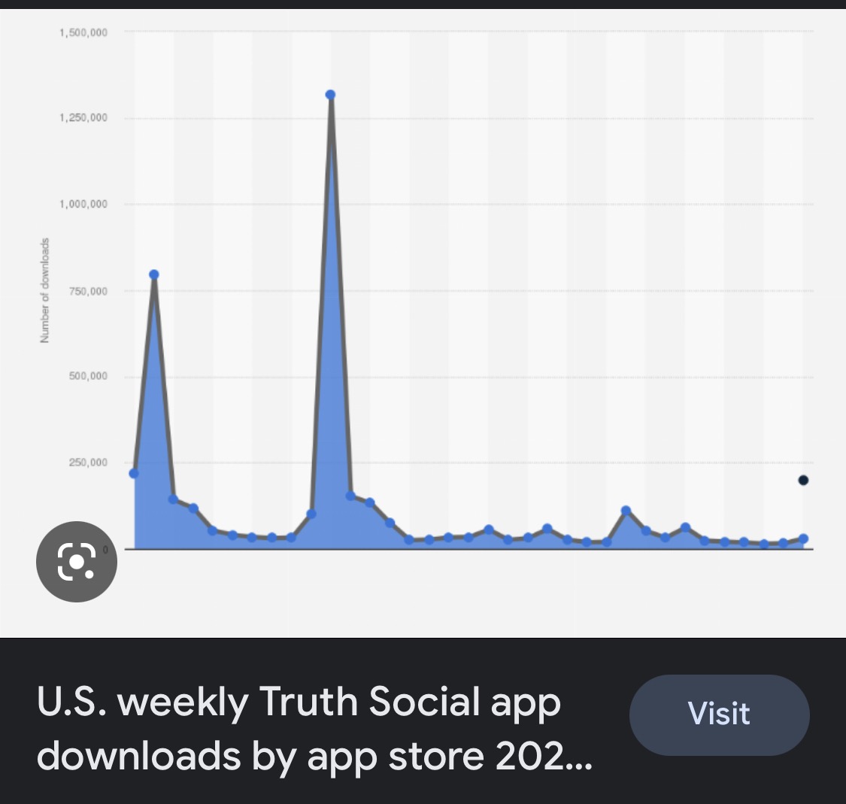Click the 750,000 axis label
846x804 pixels.
coord(89,291)
